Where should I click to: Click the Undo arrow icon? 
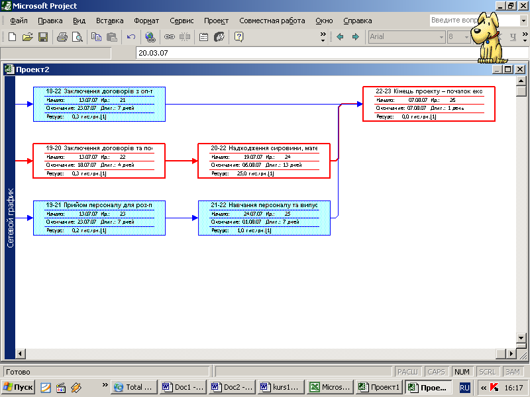coord(131,37)
